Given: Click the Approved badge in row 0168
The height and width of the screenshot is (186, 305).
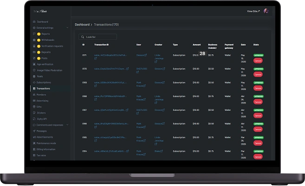Looking at the screenshot, I should [x=259, y=96].
